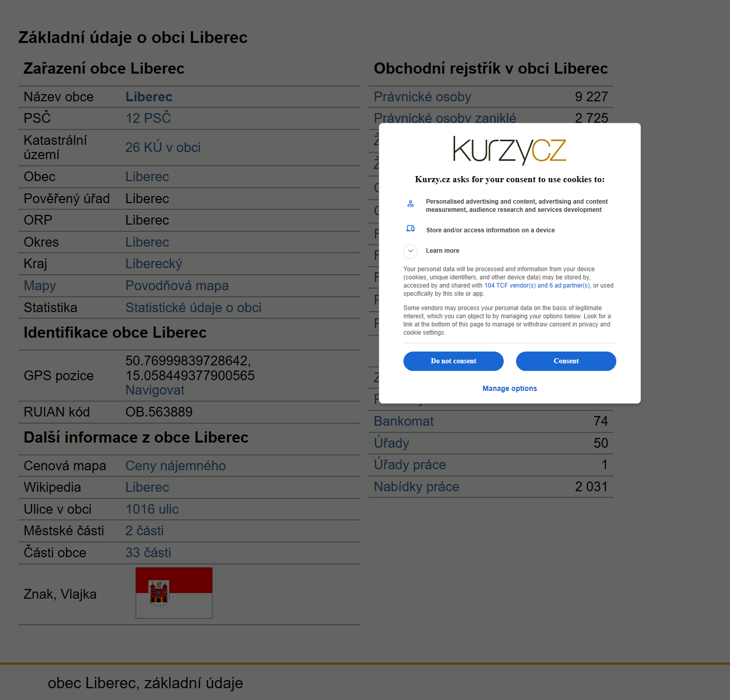Open the Bankomat link
This screenshot has width=730, height=700.
tap(403, 421)
